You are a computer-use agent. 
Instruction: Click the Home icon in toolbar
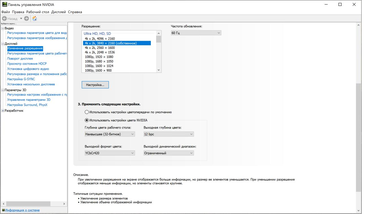coord(34,19)
